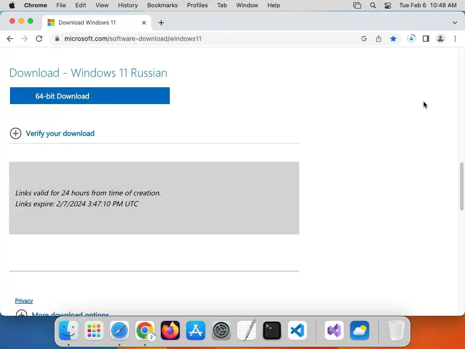
Task: Open Visual Studio Code from Dock
Action: click(x=297, y=330)
